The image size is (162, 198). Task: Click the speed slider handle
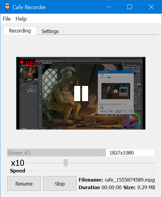point(66,163)
